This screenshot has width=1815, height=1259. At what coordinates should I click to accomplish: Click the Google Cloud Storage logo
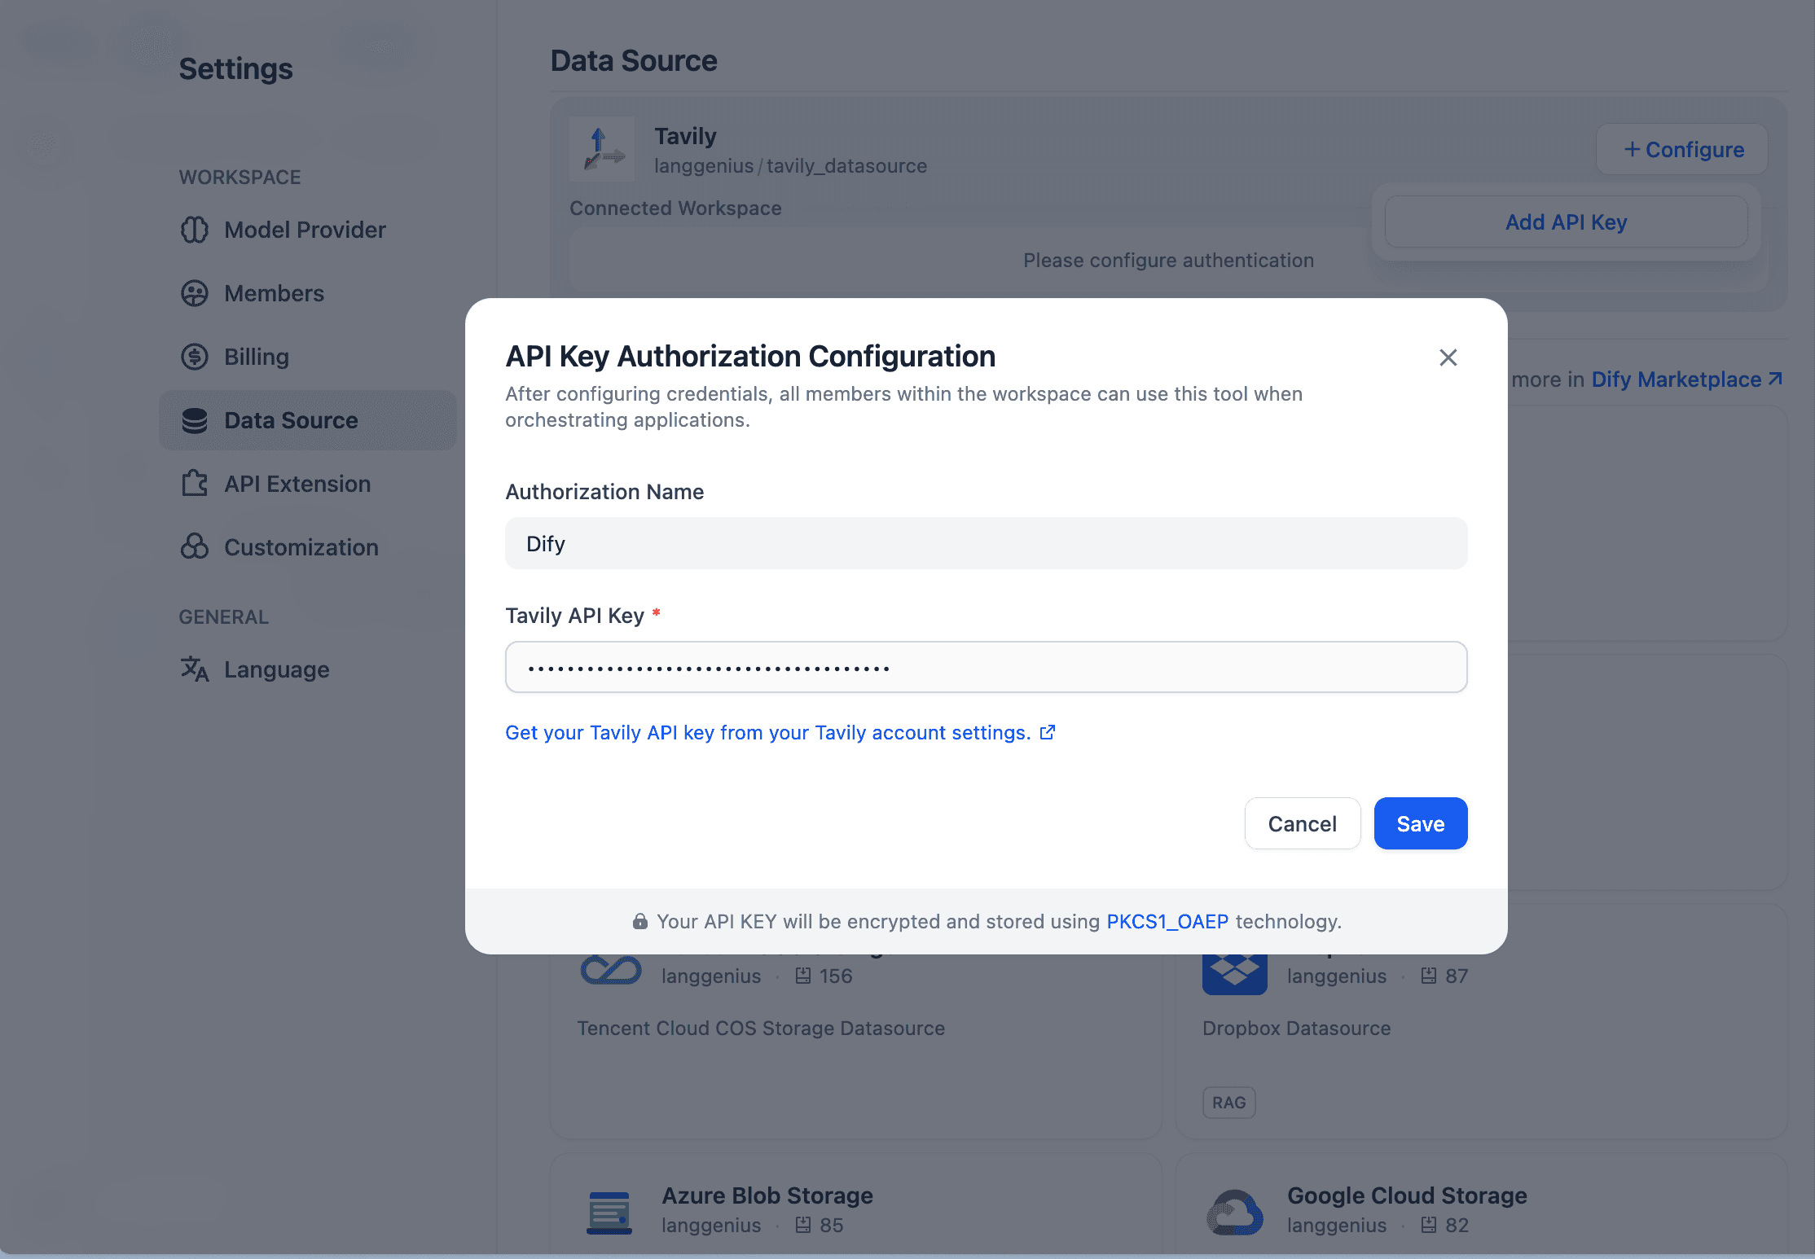click(1234, 1211)
